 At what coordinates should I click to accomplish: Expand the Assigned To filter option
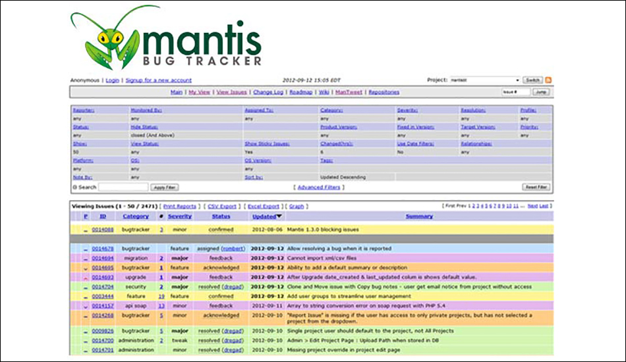(x=259, y=110)
